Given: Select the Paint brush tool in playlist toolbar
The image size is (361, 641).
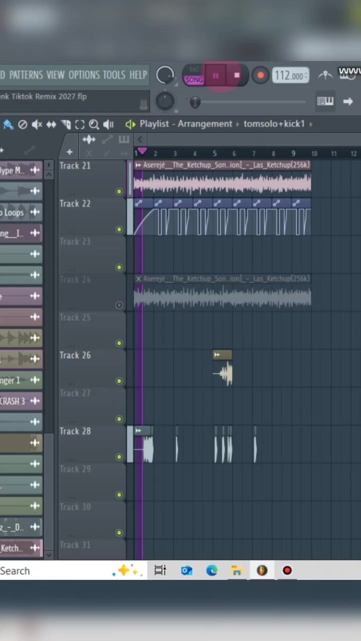Looking at the screenshot, I should pos(7,125).
